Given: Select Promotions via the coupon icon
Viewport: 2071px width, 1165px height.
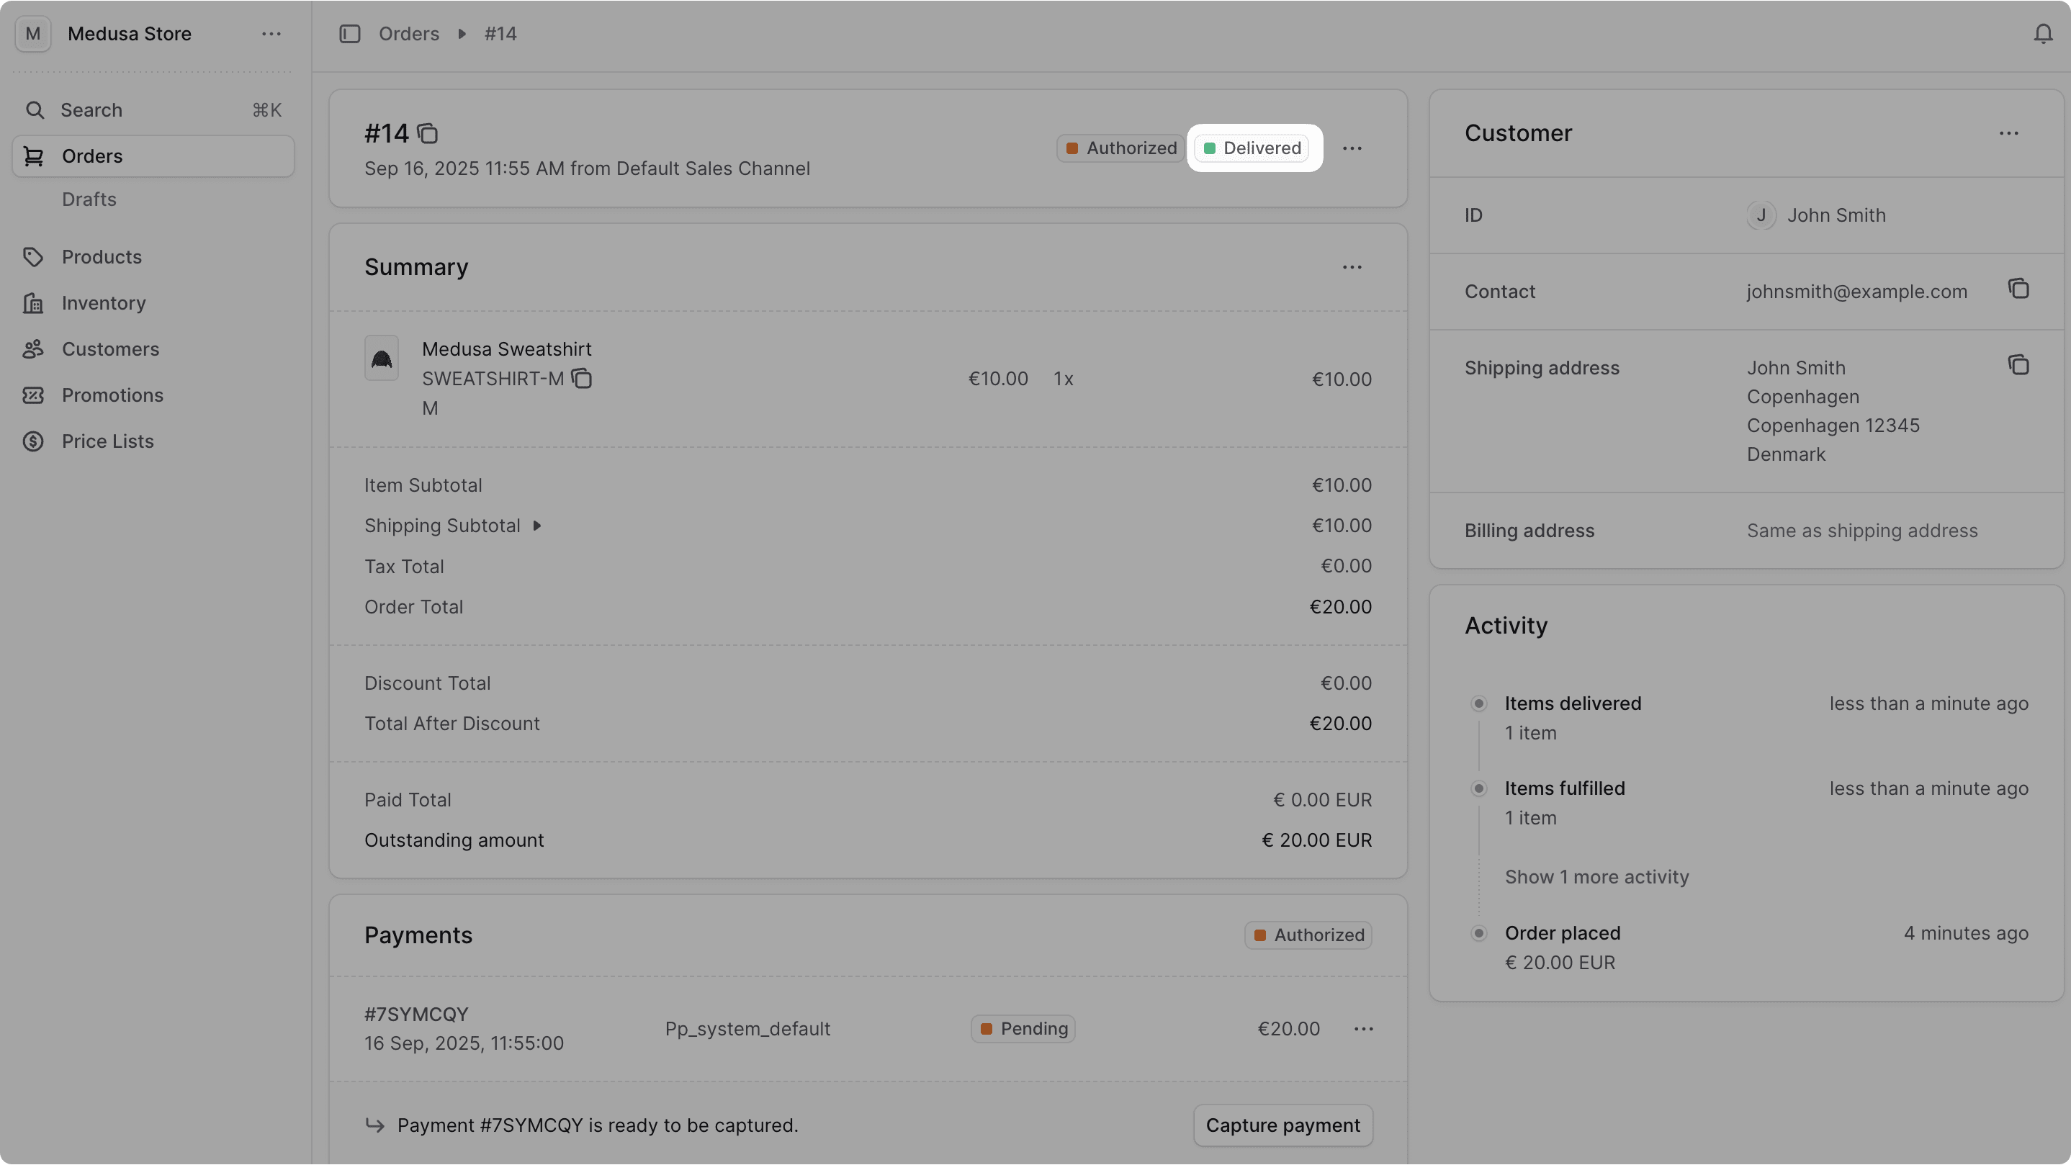Looking at the screenshot, I should point(33,395).
